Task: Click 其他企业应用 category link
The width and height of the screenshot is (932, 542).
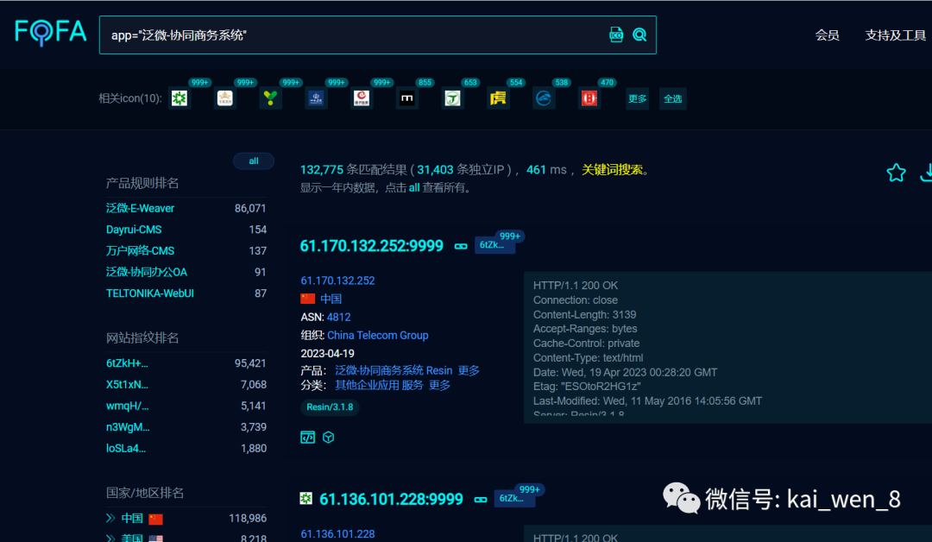Action: [367, 385]
